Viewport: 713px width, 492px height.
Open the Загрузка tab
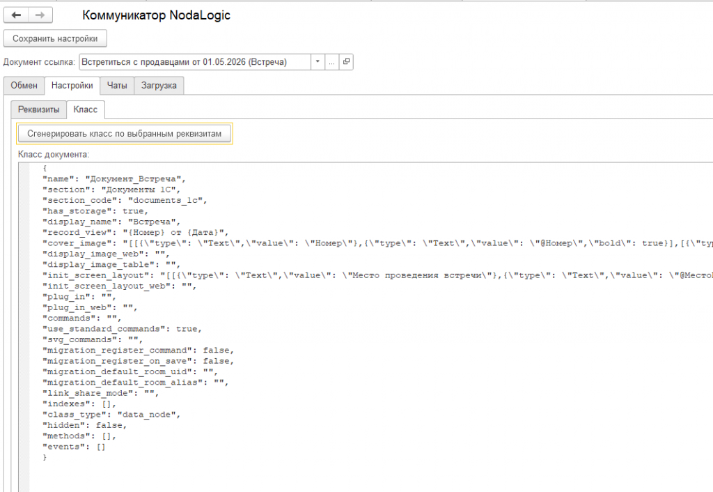coord(159,86)
